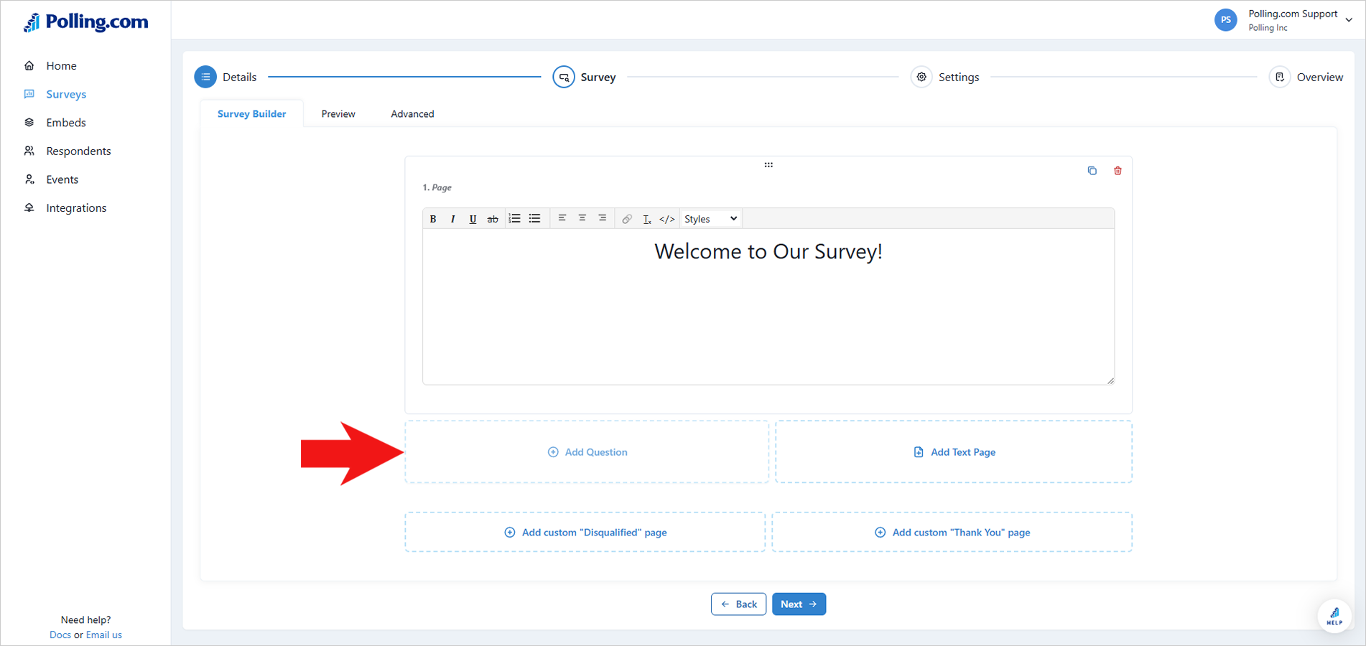Delete the page with red trash icon
1366x646 pixels.
pos(1118,171)
